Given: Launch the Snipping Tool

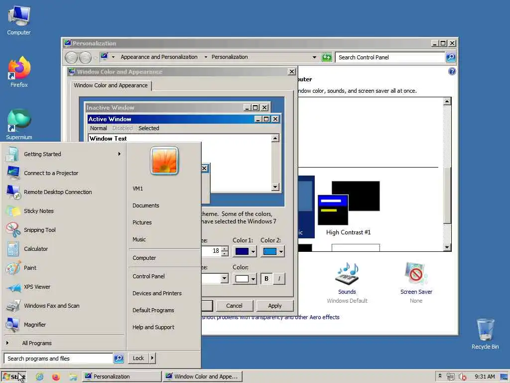Looking at the screenshot, I should coord(30,229).
